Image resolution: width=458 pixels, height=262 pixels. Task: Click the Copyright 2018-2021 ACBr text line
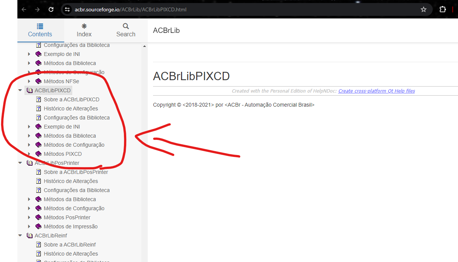(x=234, y=105)
